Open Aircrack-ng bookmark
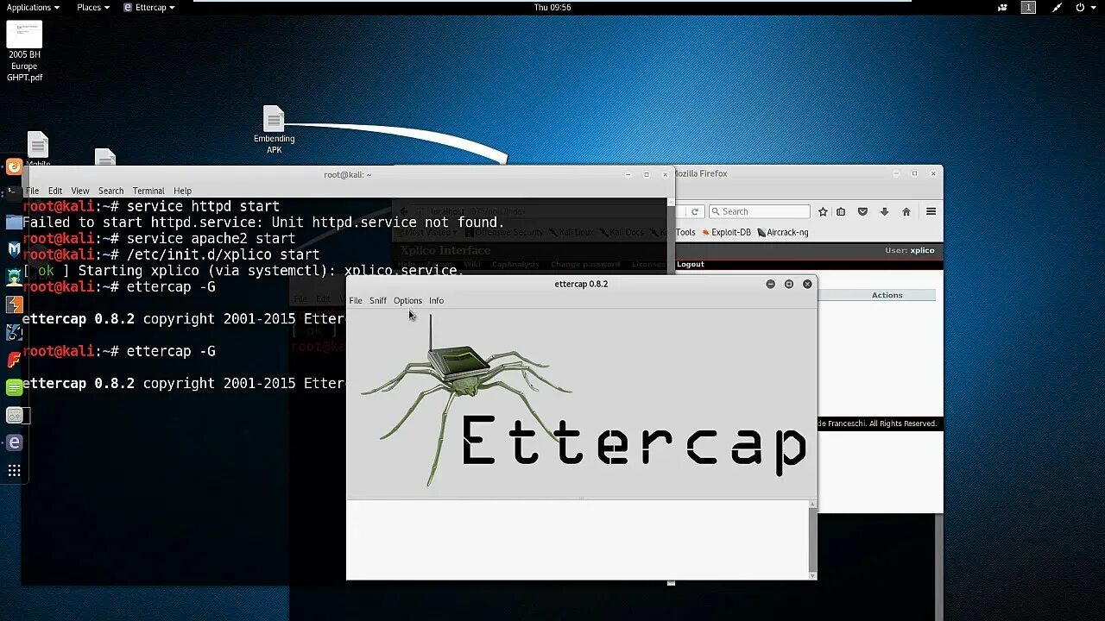 (x=782, y=232)
